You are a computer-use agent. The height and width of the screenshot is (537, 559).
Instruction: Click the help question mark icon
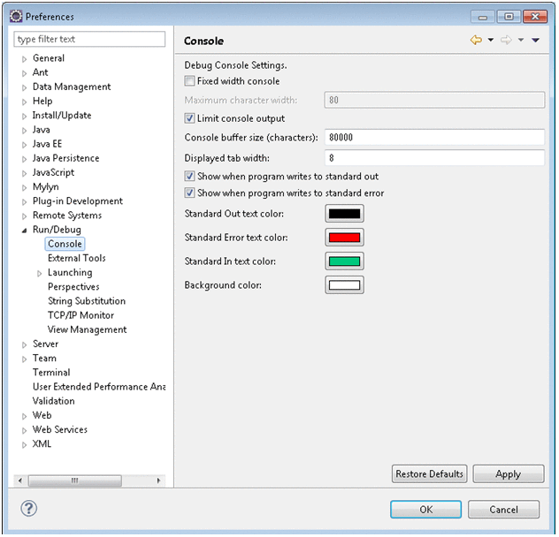click(x=28, y=509)
